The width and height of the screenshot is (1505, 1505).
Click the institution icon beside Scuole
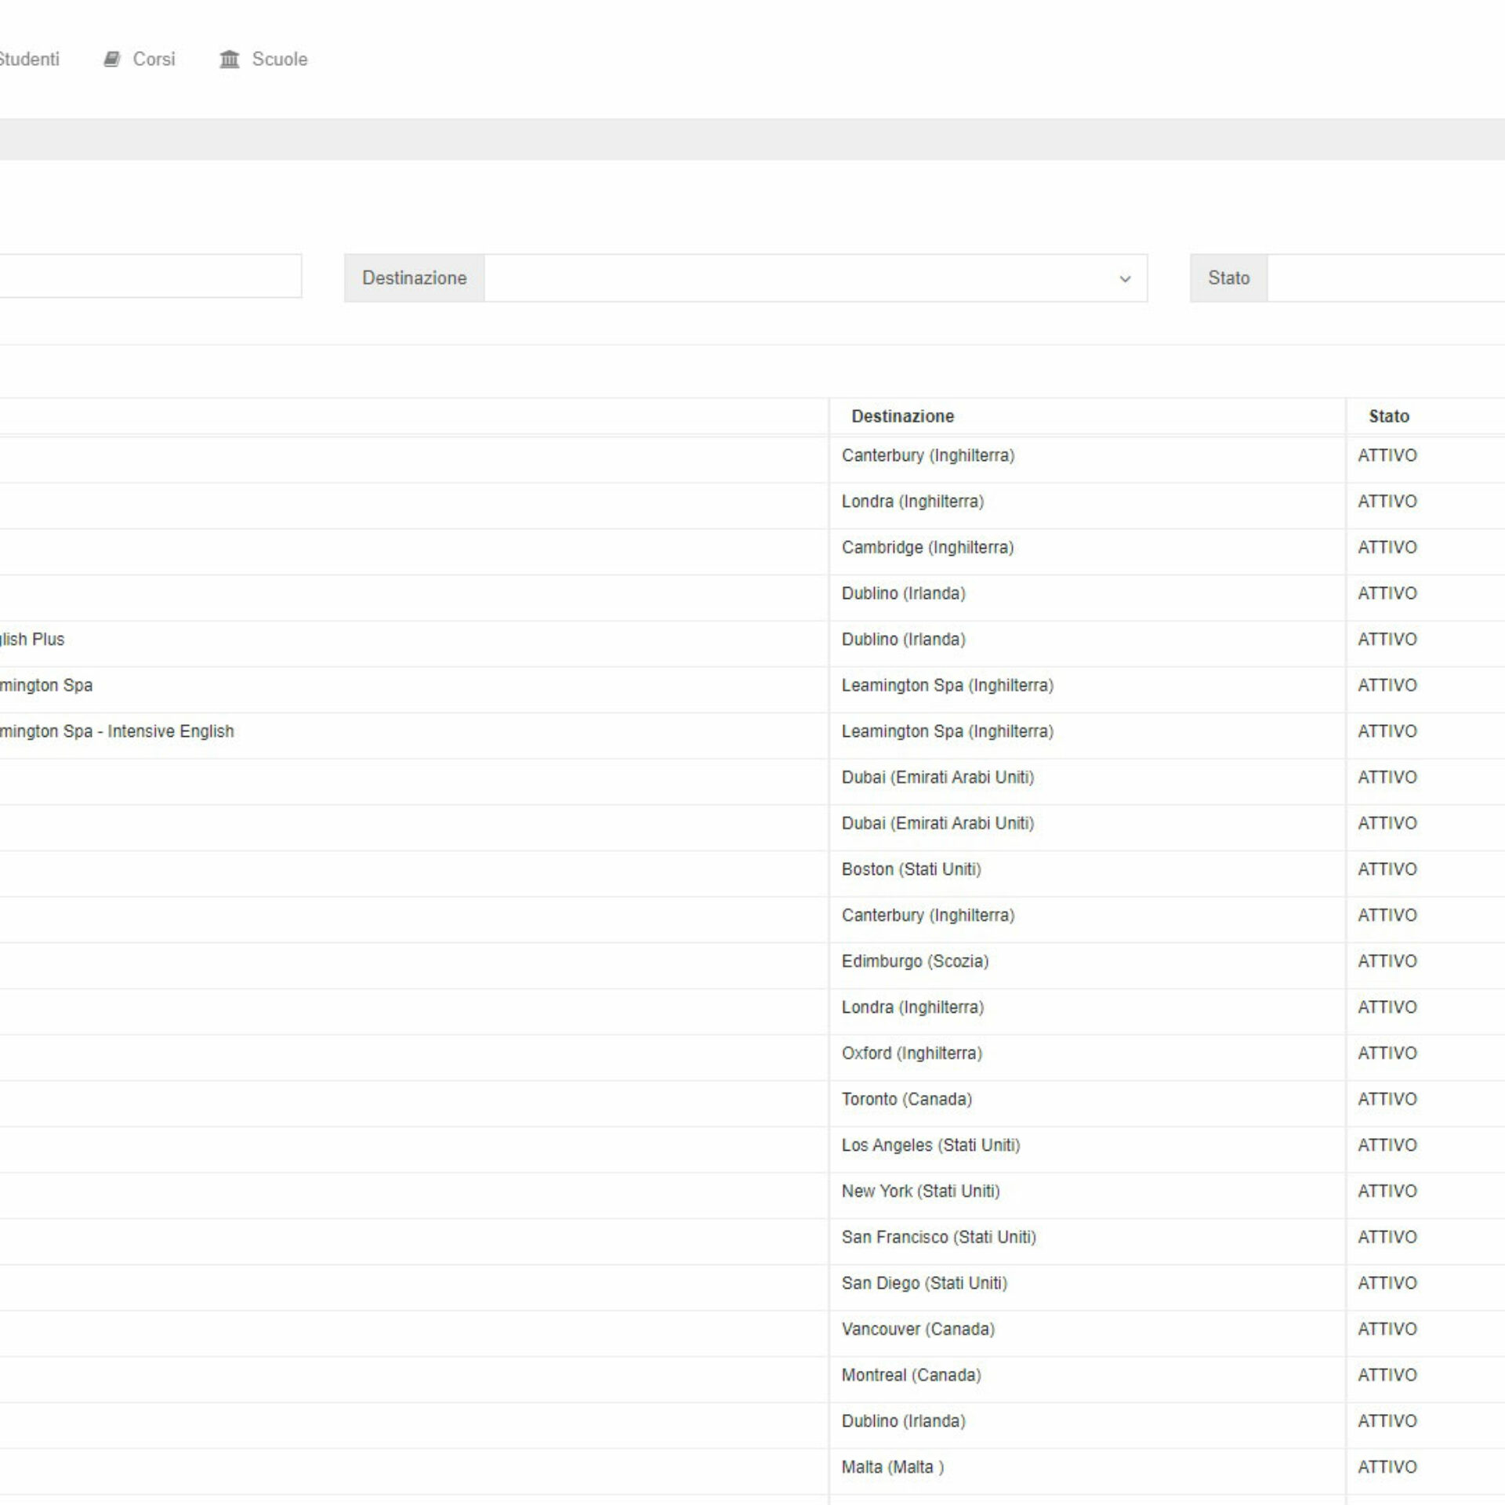(x=229, y=60)
